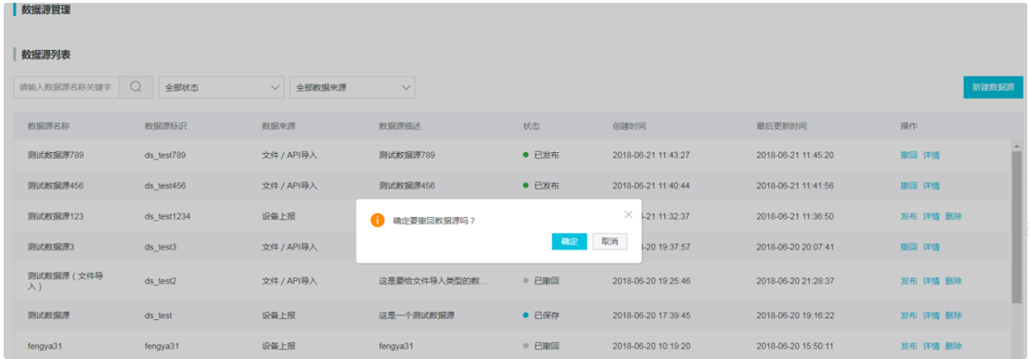Screen dimensions: 1030x359
Task: Click 操作 column header
Action: pos(908,125)
